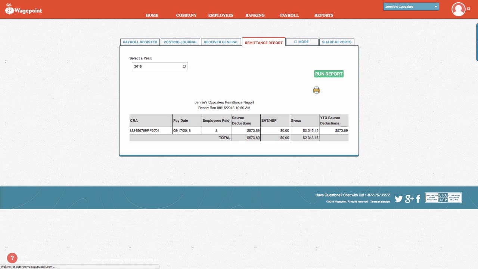Click the chat phone number 1-877-757-2272
The image size is (478, 269).
click(377, 195)
